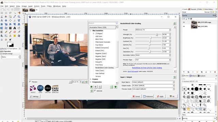Toggle the Sample average checkbox

[1, 54]
